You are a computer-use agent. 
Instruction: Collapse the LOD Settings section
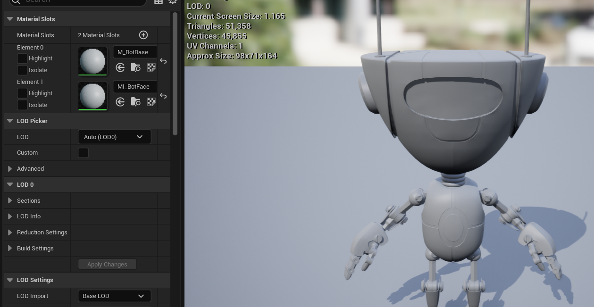(x=10, y=280)
